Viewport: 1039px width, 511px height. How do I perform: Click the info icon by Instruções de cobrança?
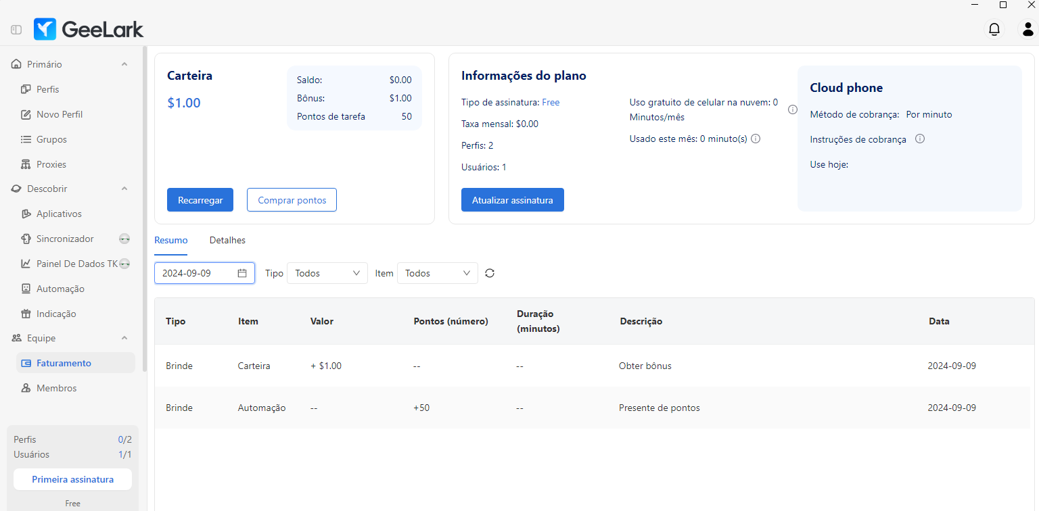(920, 139)
